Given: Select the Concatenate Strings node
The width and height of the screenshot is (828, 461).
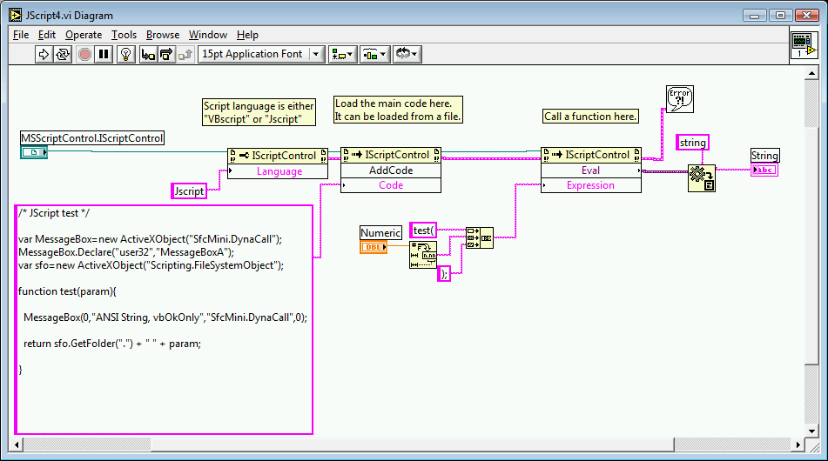Looking at the screenshot, I should [480, 237].
